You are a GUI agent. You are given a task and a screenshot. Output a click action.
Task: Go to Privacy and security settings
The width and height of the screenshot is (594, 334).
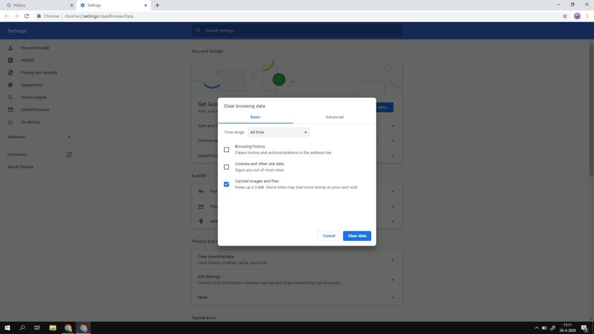[x=39, y=72]
